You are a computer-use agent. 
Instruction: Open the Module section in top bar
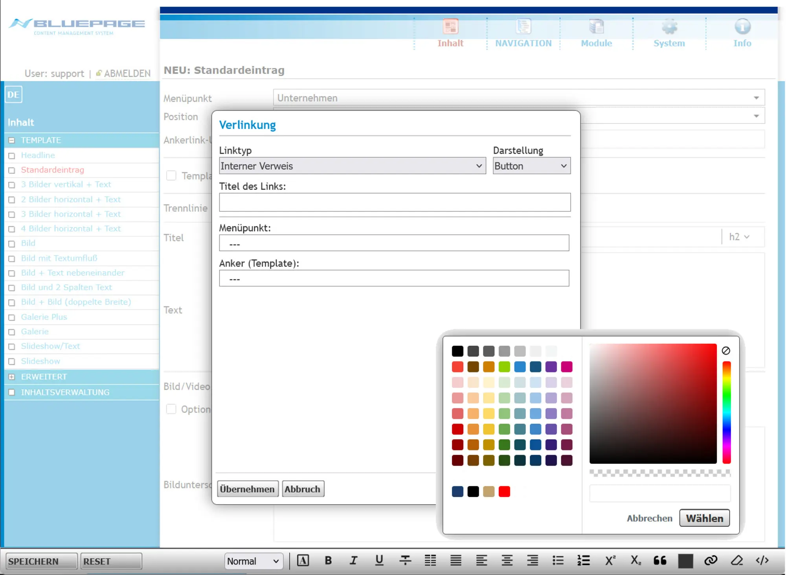pos(597,33)
